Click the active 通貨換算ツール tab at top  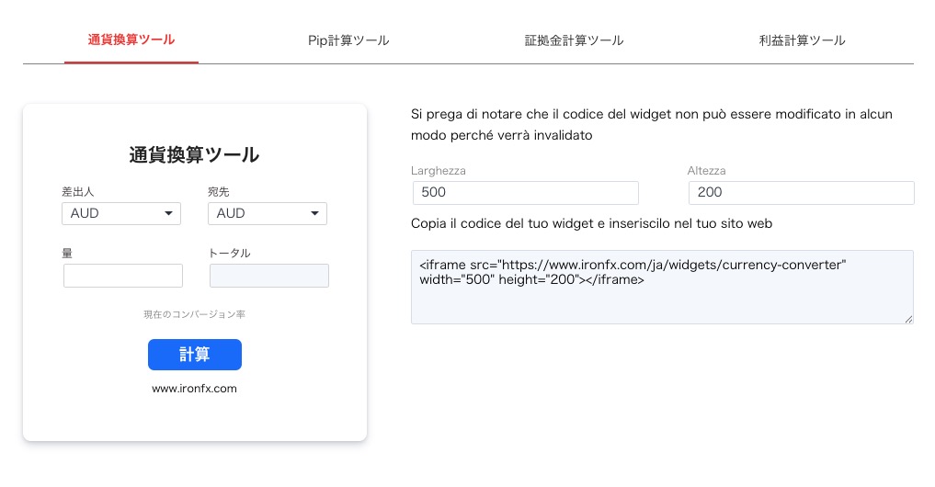click(x=131, y=40)
